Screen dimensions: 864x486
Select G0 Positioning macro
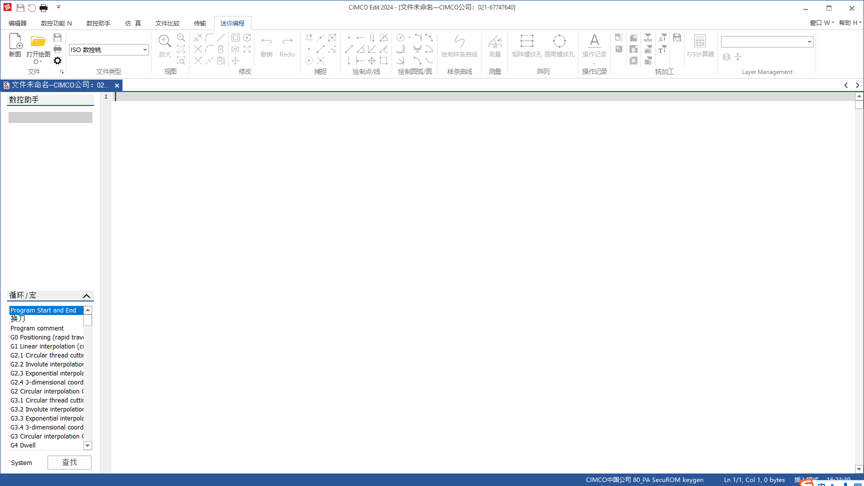pyautogui.click(x=46, y=337)
